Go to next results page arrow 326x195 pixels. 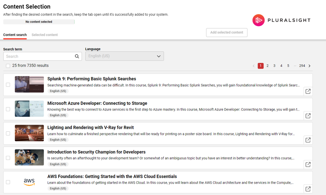[310, 66]
